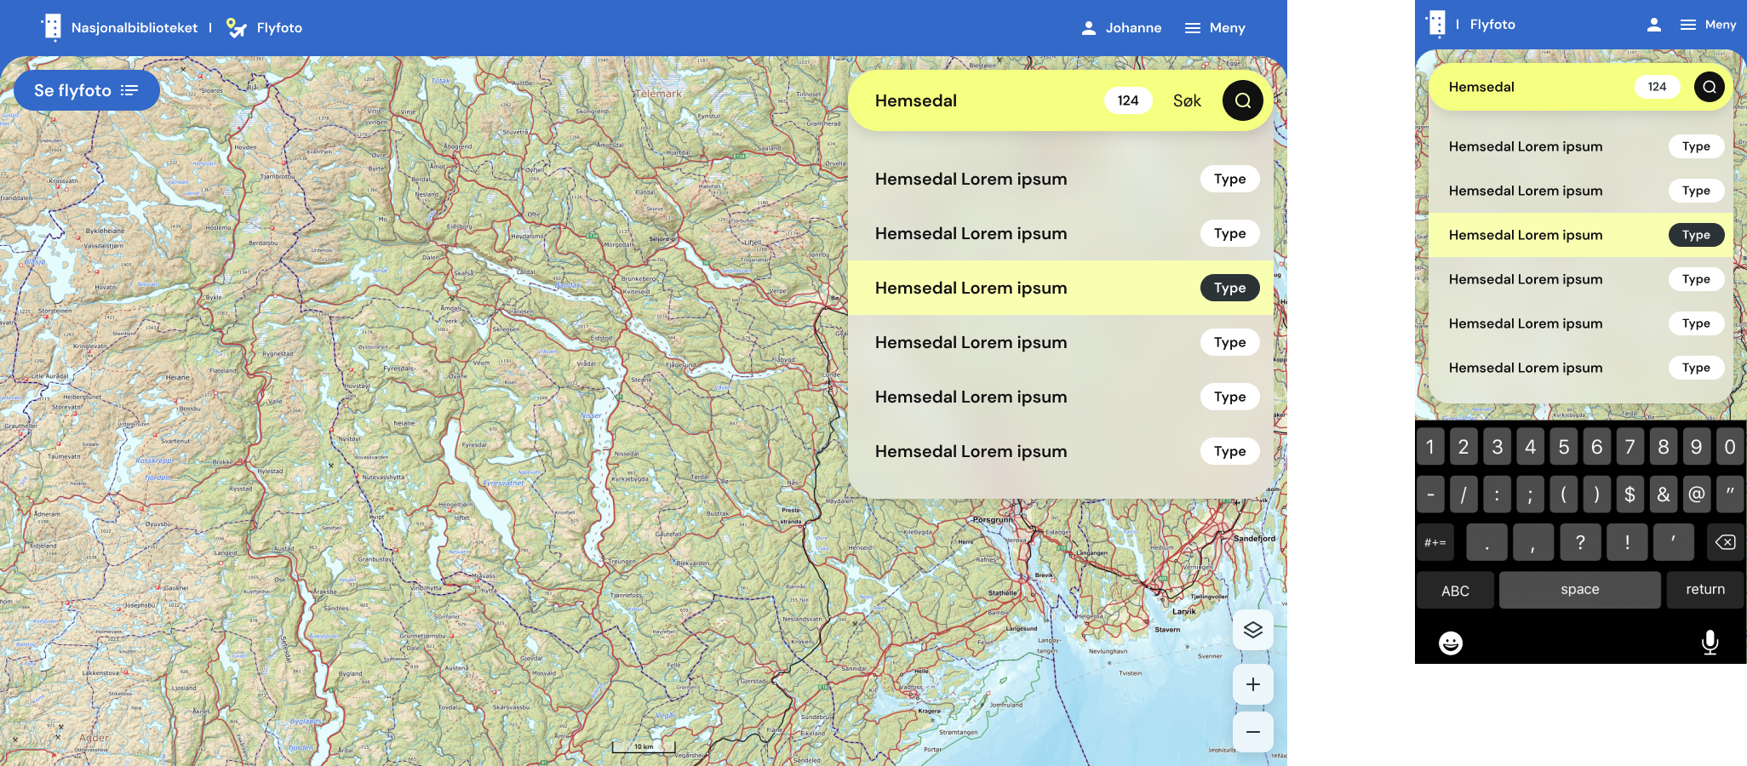Screen dimensions: 1747x766
Task: Click the Se flyfoto button
Action: (87, 90)
